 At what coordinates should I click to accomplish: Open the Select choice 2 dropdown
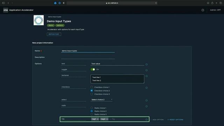pos(101,99)
